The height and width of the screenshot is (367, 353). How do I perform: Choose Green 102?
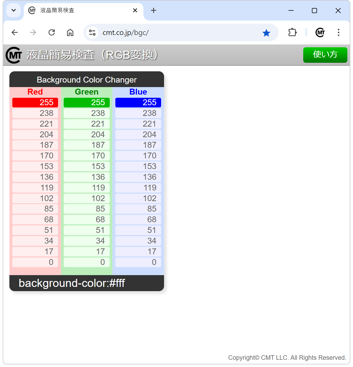87,198
